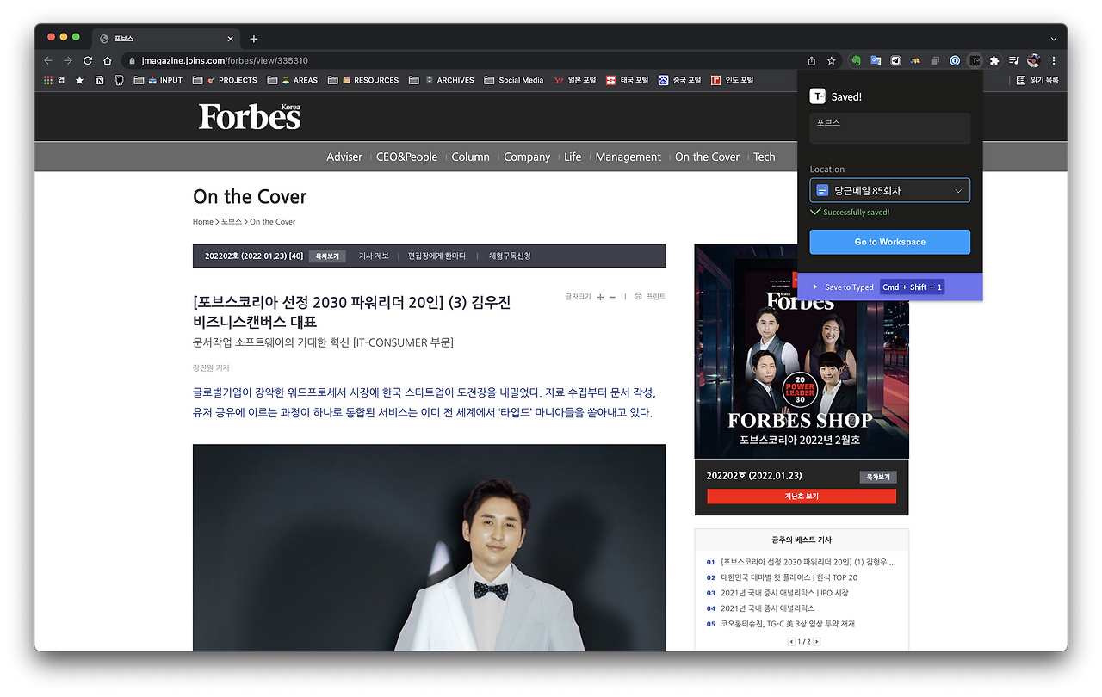Open the Adviser menu
The height and width of the screenshot is (697, 1102).
344,157
